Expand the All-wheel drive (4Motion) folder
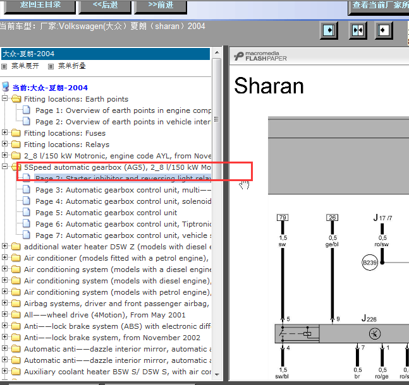The image size is (409, 385). [4, 314]
